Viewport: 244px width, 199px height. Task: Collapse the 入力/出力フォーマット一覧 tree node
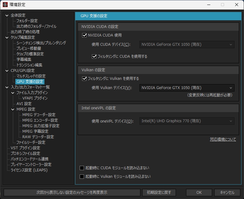click(x=7, y=87)
